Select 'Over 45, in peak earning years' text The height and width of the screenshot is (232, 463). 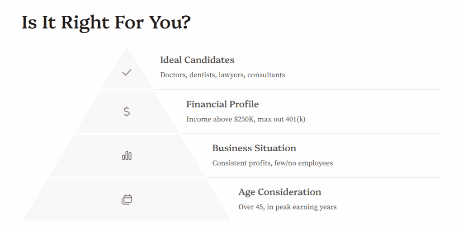(287, 207)
